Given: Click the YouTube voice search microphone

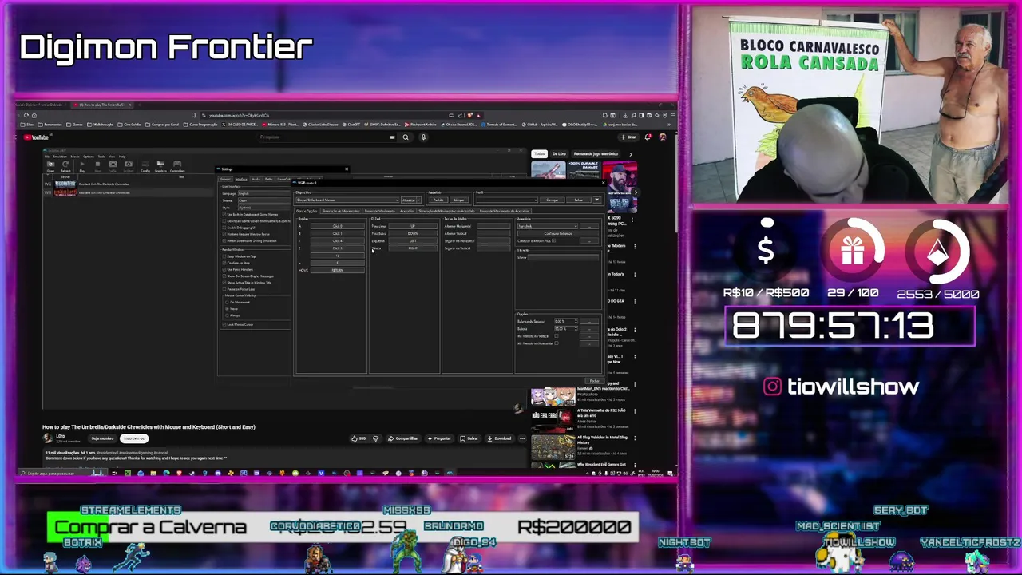Looking at the screenshot, I should pos(423,137).
